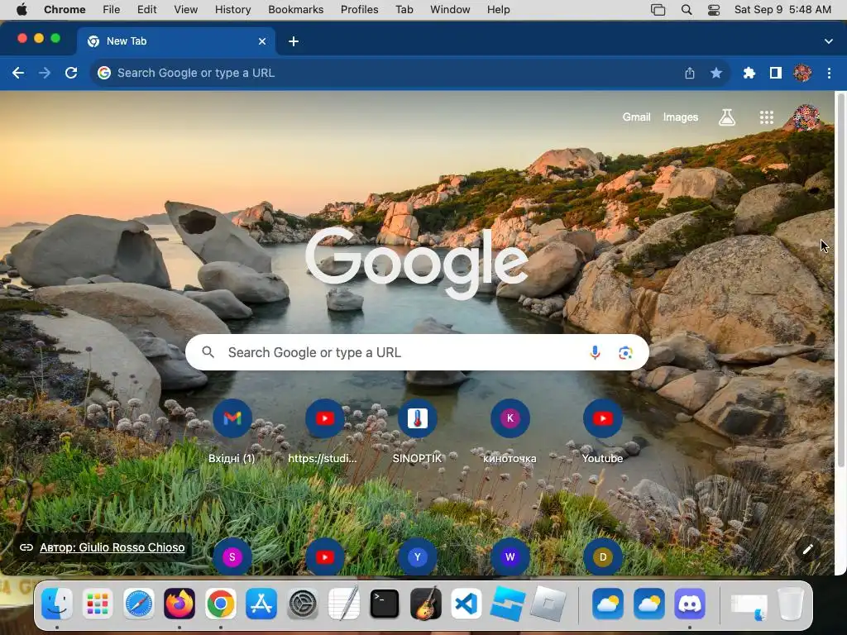This screenshot has height=635, width=847.
Task: Open Автор: Giulio Rosso Chioso link
Action: pyautogui.click(x=112, y=547)
